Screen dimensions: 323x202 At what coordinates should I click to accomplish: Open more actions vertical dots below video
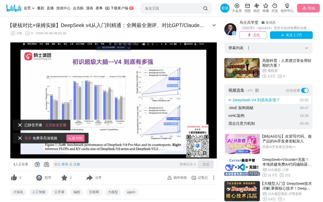[x=214, y=178]
